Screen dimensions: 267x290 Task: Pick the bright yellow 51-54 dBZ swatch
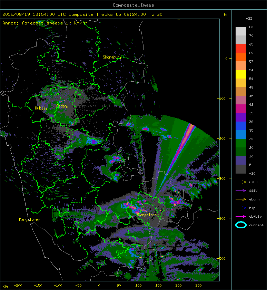[x=241, y=74]
